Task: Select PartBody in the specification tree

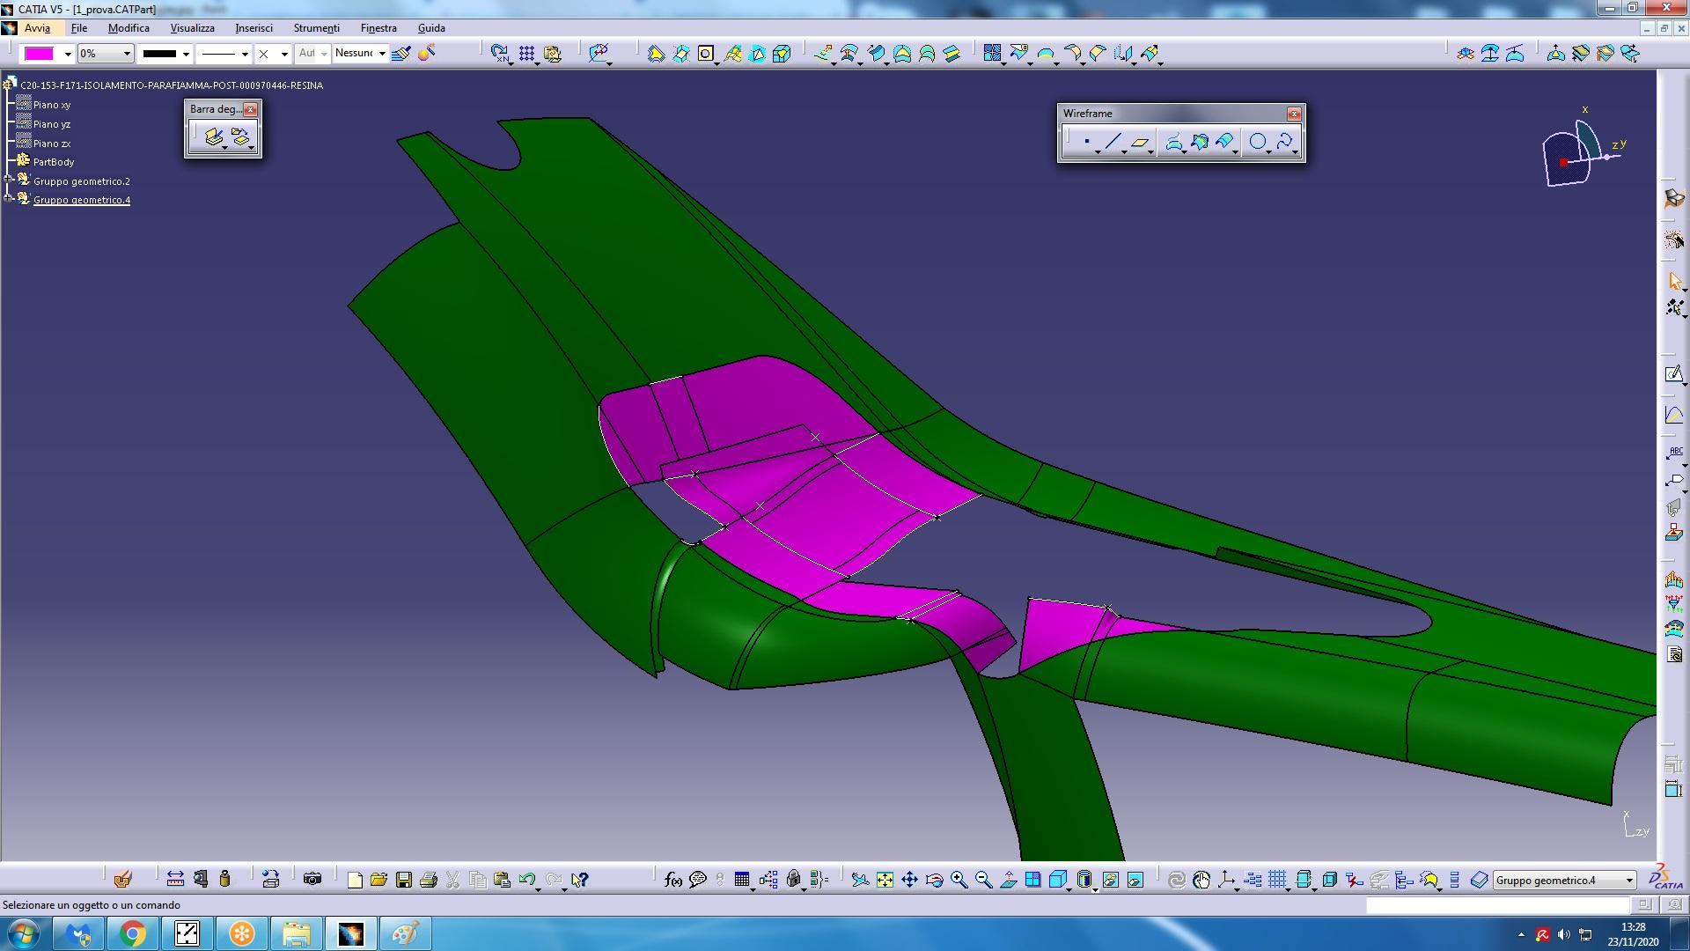Action: [x=53, y=162]
